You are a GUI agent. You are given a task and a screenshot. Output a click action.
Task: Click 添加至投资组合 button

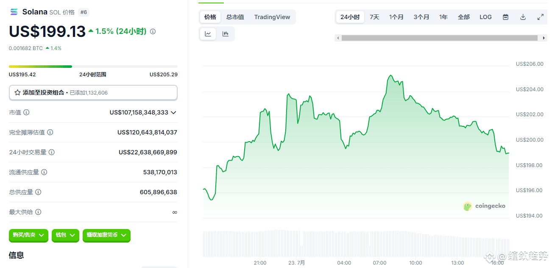[x=93, y=92]
